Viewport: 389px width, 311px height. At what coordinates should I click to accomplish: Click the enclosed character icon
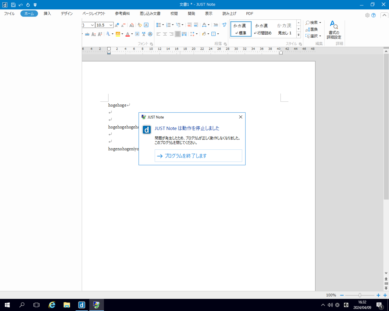(150, 34)
